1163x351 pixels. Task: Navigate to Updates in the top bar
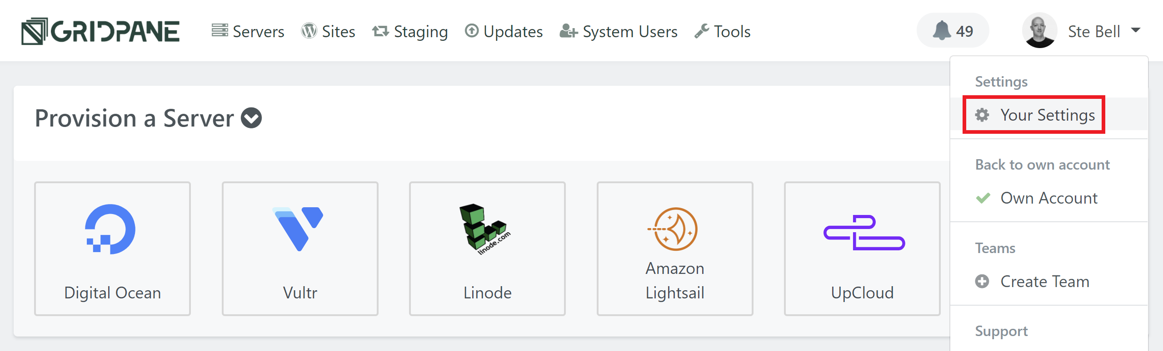tap(504, 31)
